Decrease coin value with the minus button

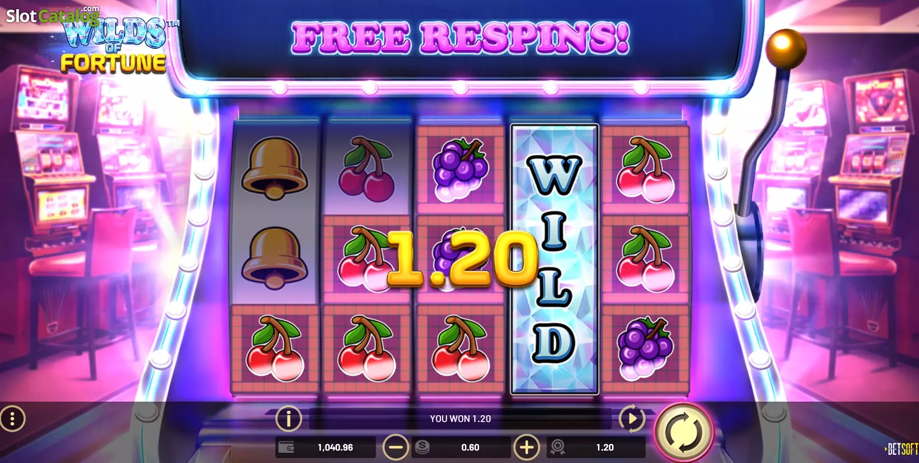(395, 447)
